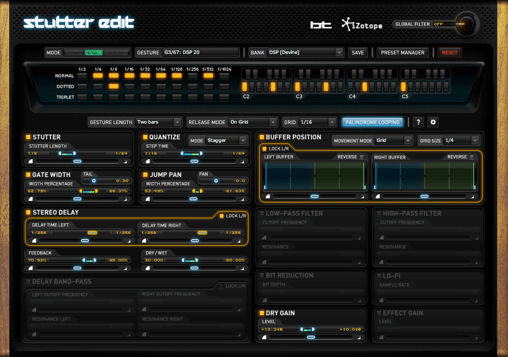Enable the Lo-Fi module
The height and width of the screenshot is (357, 508).
(379, 276)
